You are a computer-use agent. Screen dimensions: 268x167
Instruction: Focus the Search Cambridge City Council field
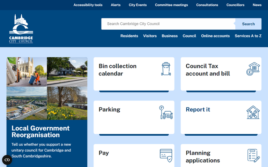pos(167,24)
